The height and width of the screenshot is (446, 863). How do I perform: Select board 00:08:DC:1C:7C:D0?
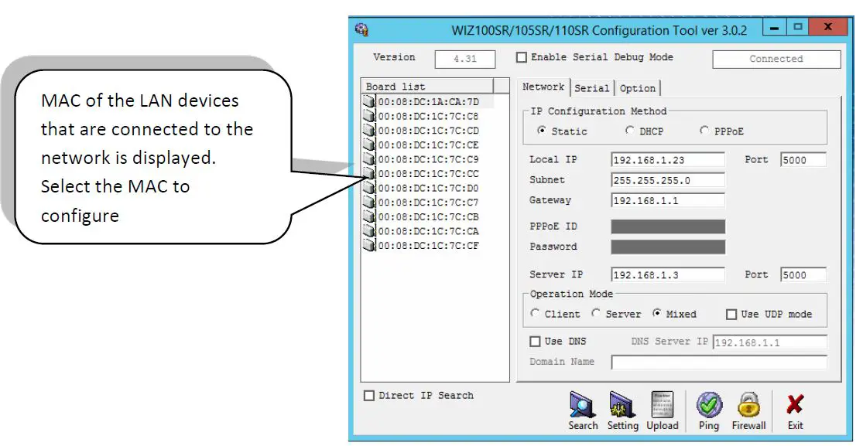(421, 188)
